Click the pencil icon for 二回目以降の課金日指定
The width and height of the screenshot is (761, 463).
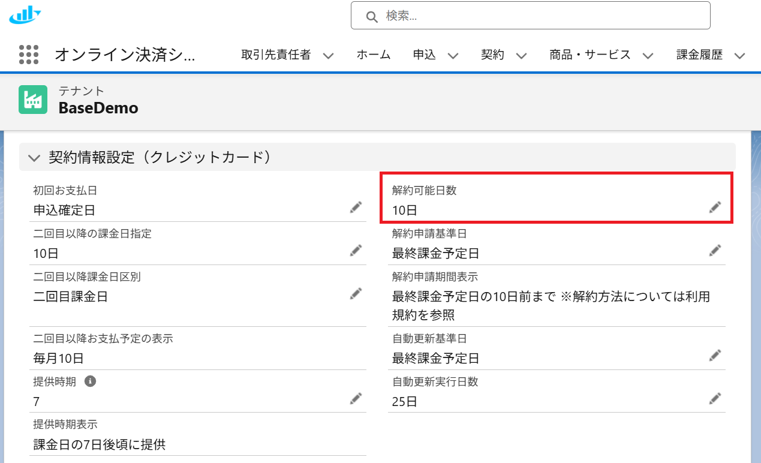[356, 251]
